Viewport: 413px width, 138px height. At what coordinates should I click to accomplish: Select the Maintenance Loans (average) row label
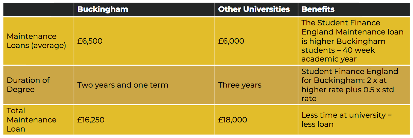[36, 41]
